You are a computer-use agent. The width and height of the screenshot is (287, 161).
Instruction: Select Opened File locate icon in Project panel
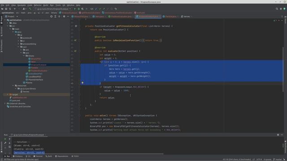[x=51, y=17]
